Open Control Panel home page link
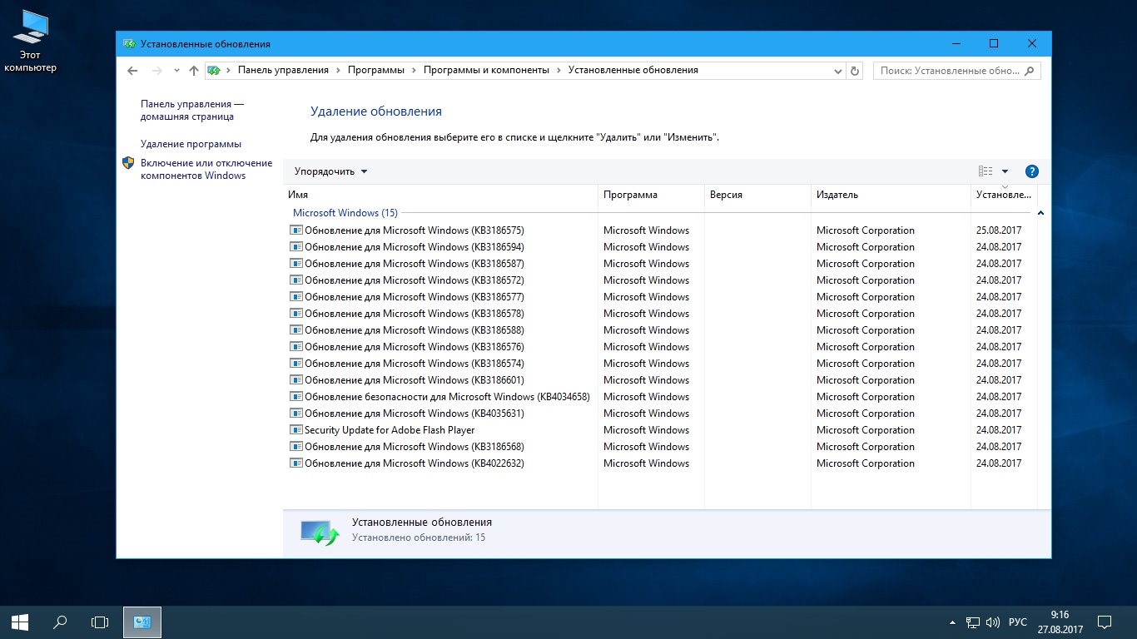Screen dimensions: 1137x639 point(192,111)
